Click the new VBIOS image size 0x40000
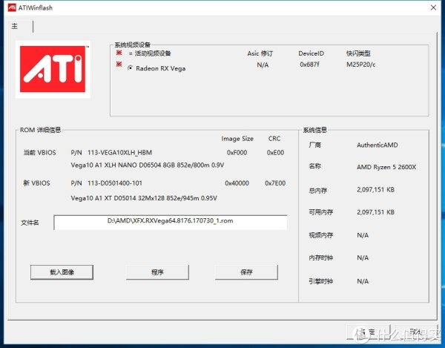 (x=237, y=183)
